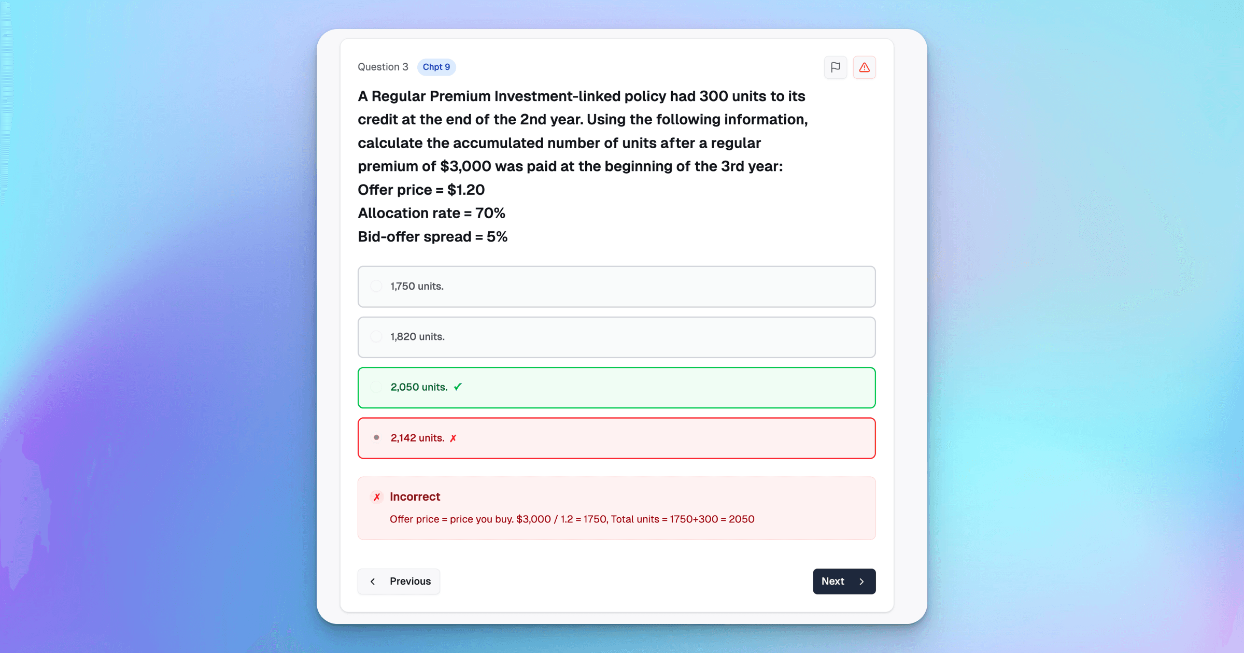The image size is (1244, 653).
Task: Click the Incorrect feedback heading
Action: (x=415, y=496)
